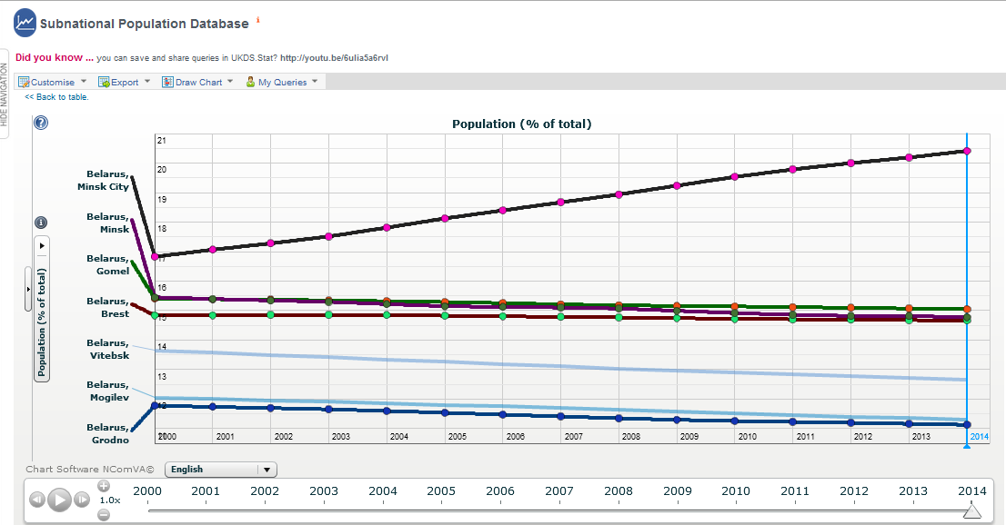The height and width of the screenshot is (525, 1006).
Task: Expand the Export dropdown arrow
Action: (147, 82)
